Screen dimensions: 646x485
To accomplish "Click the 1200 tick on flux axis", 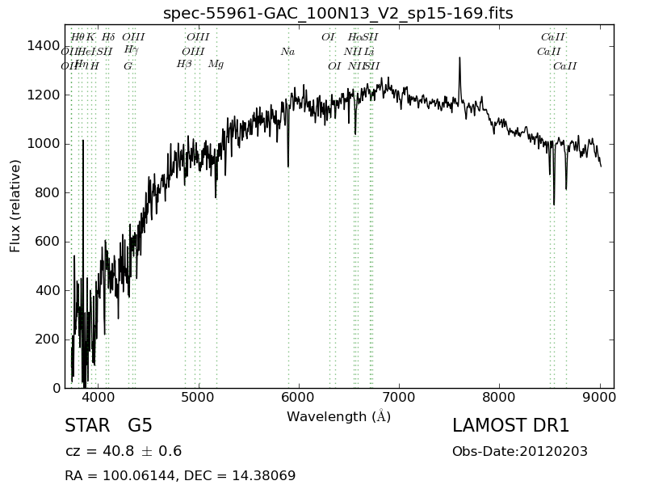I will [x=44, y=95].
